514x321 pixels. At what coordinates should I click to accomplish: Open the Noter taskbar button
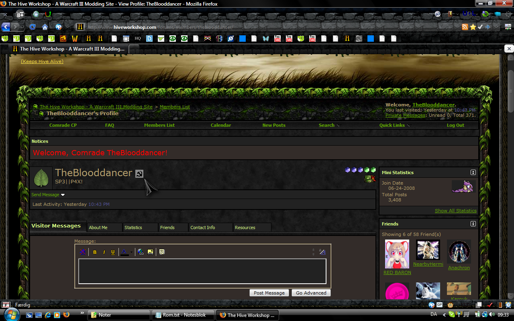point(119,315)
